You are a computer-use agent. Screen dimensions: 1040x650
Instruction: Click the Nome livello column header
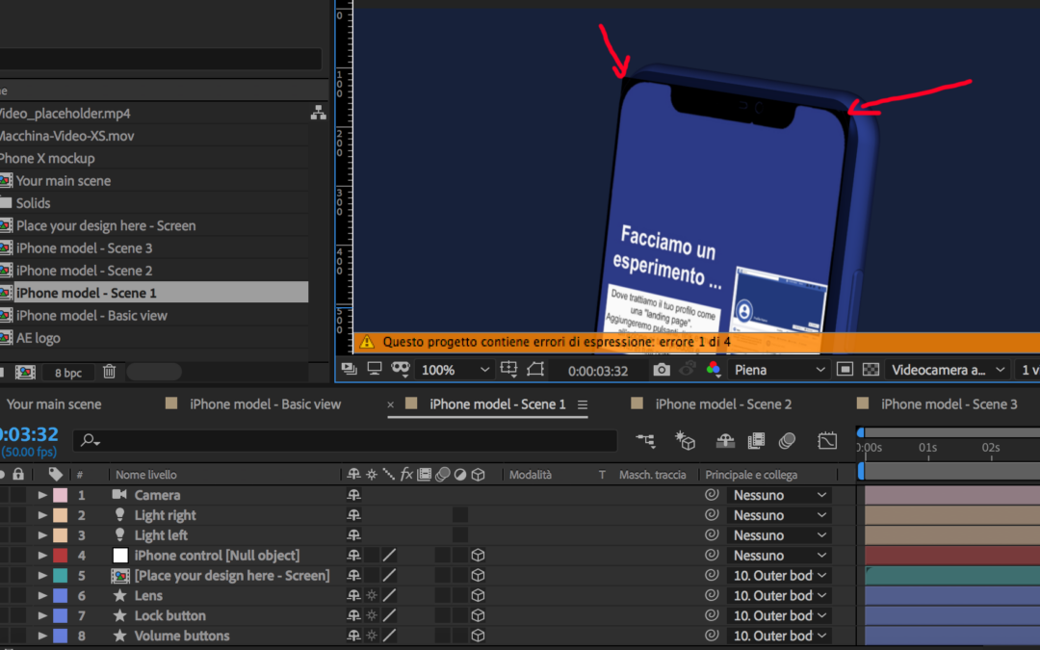point(146,474)
